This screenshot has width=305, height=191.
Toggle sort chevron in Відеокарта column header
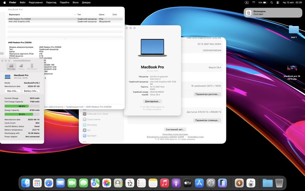pos(75,15)
